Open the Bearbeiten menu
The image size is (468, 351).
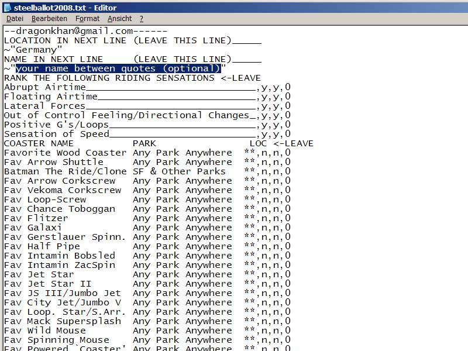click(x=49, y=19)
